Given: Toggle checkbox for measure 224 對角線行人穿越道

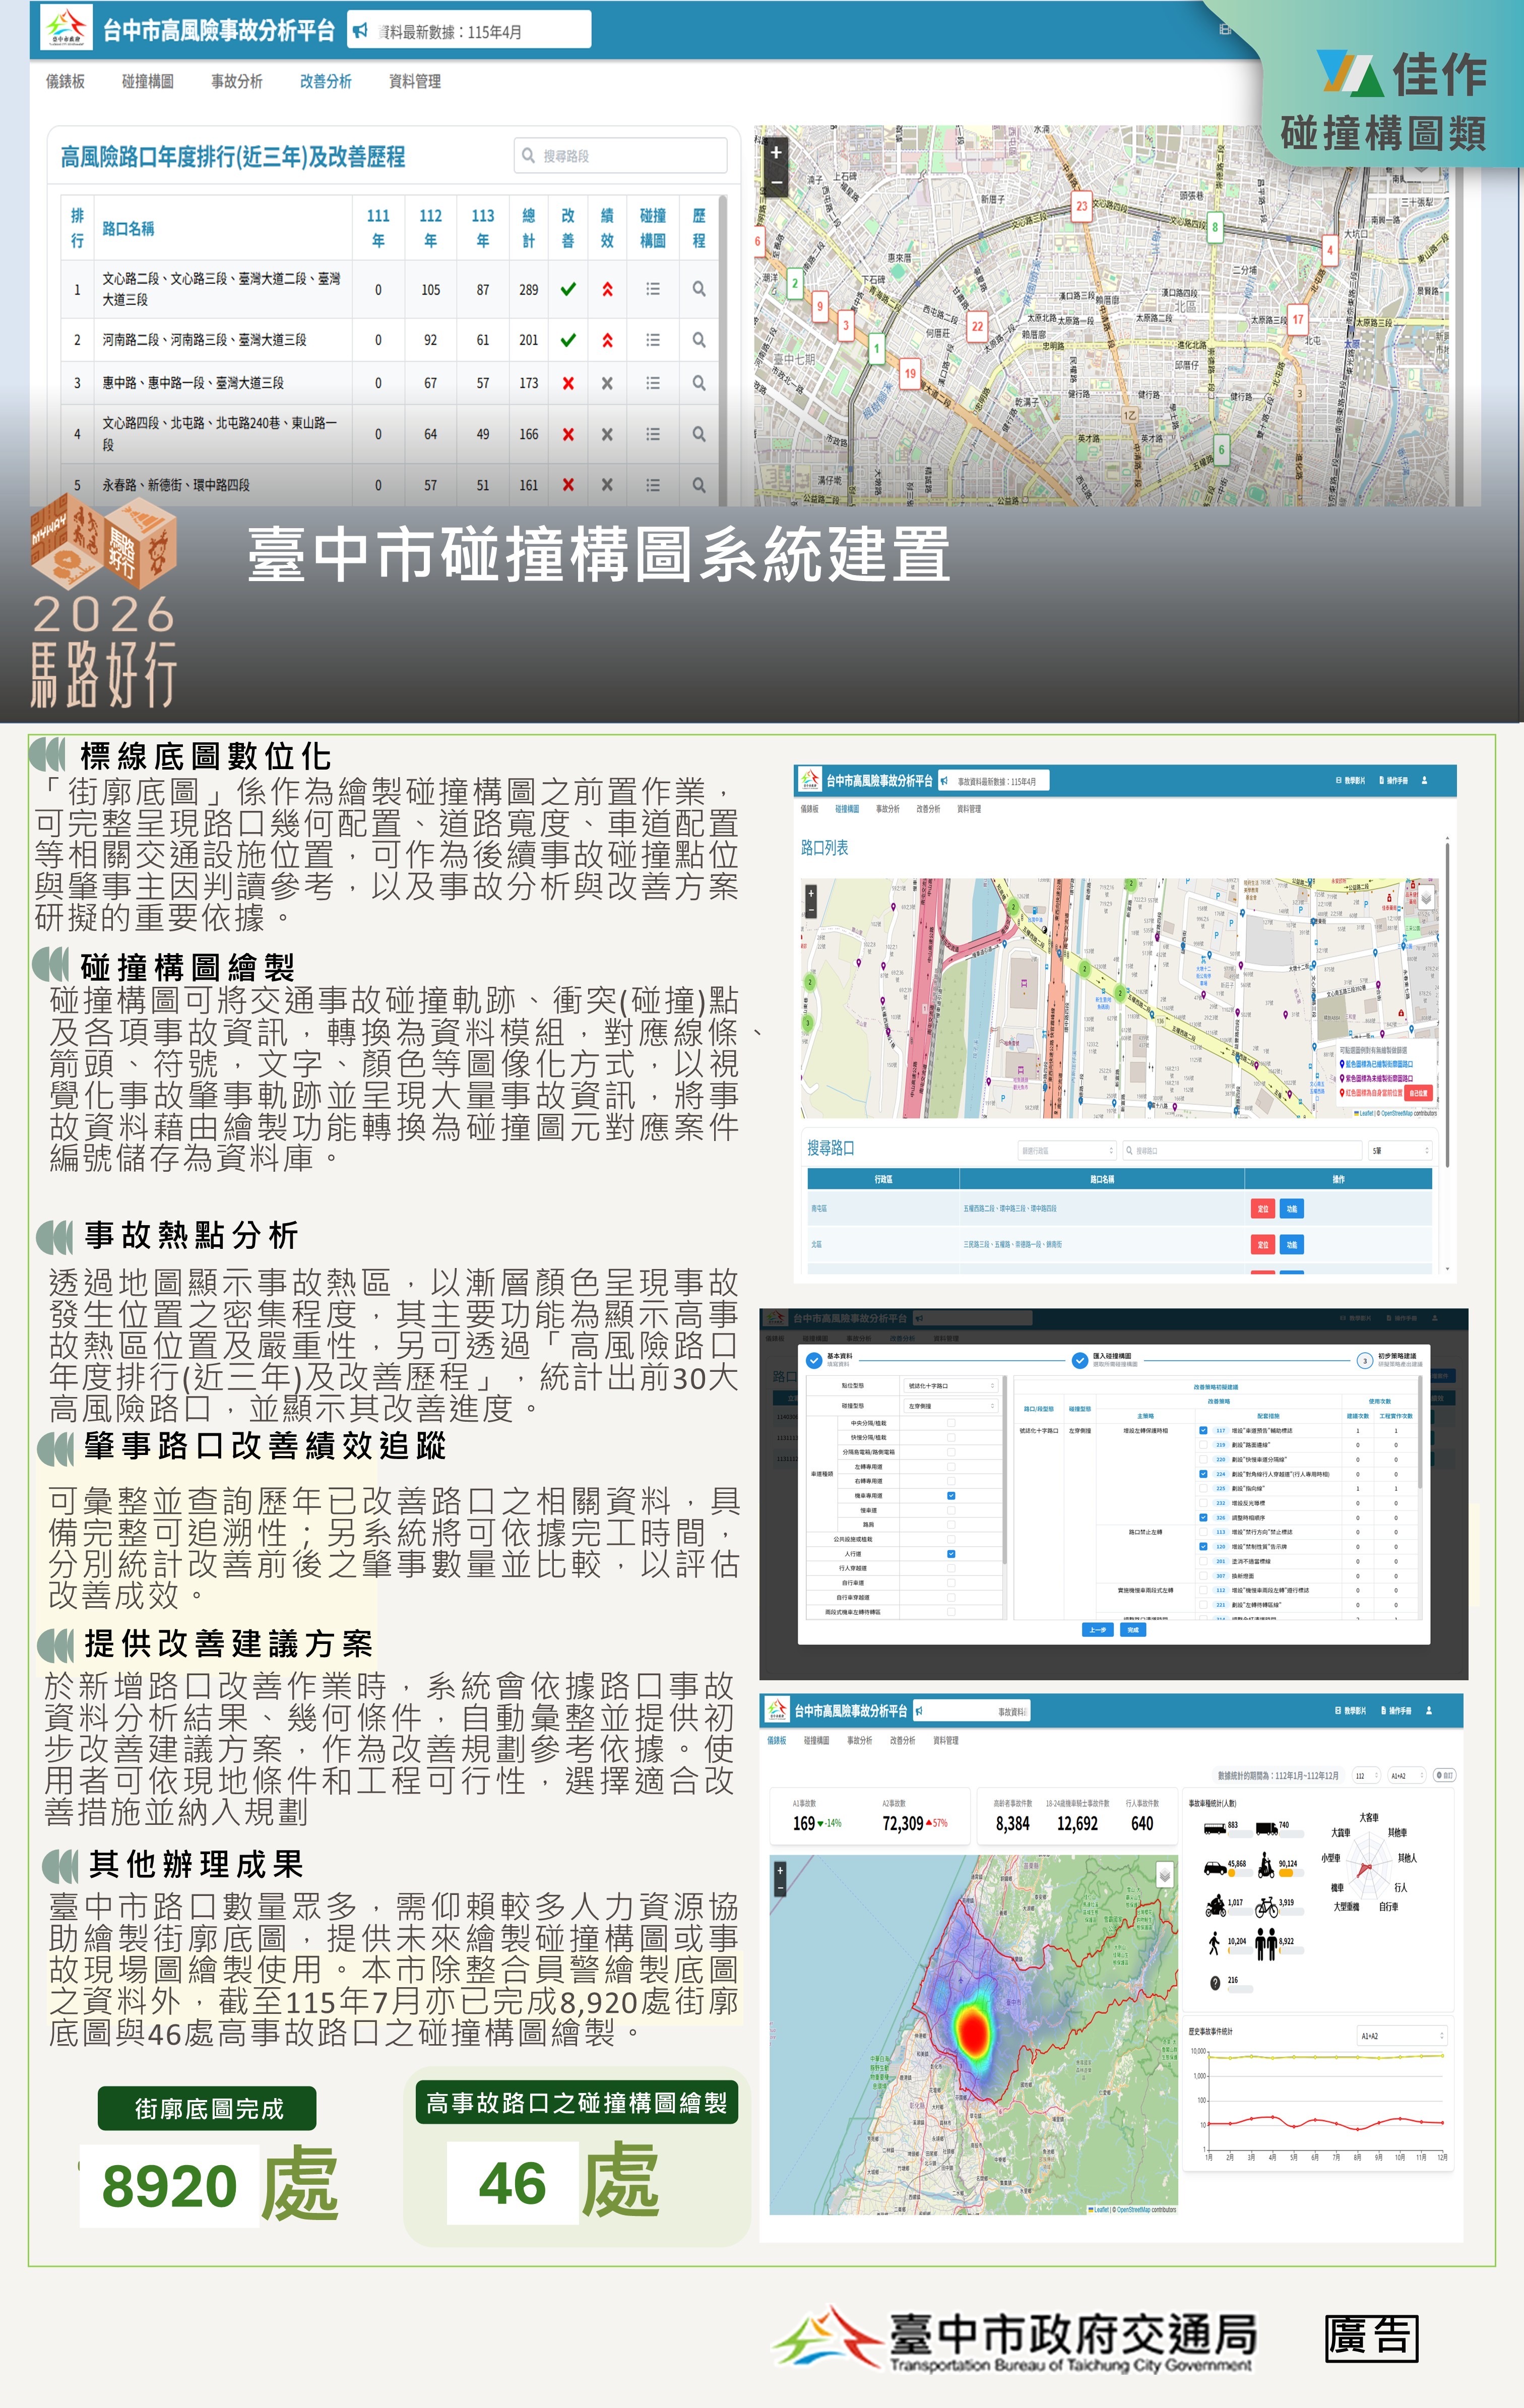Looking at the screenshot, I should point(1203,1474).
